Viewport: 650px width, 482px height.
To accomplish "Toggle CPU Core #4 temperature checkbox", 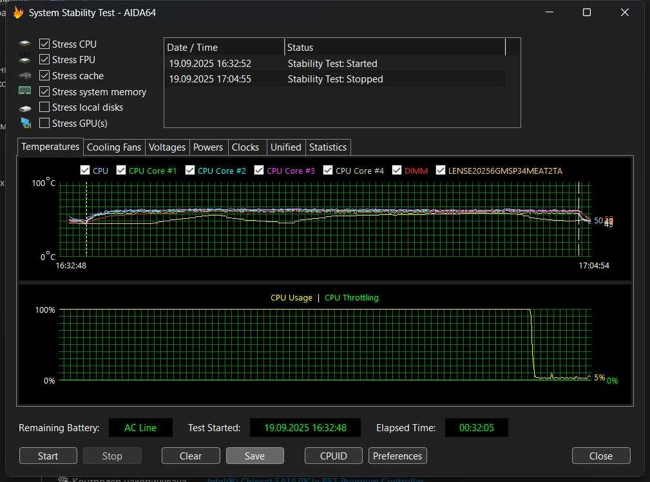I will (328, 170).
